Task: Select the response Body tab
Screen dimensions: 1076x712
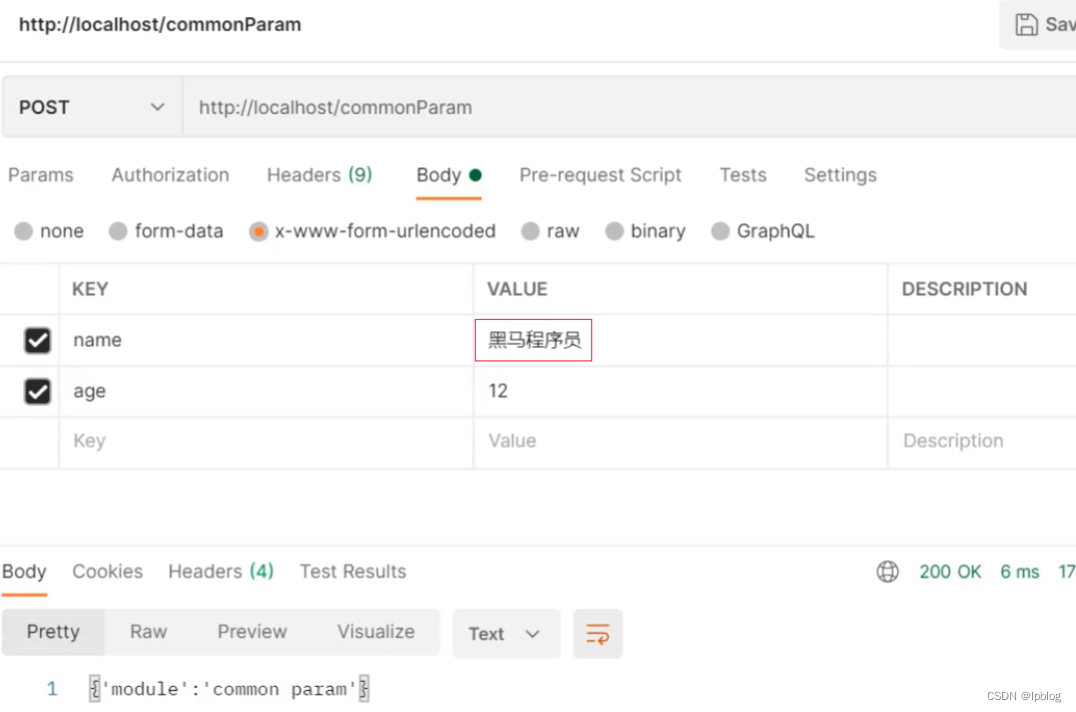Action: pyautogui.click(x=24, y=571)
